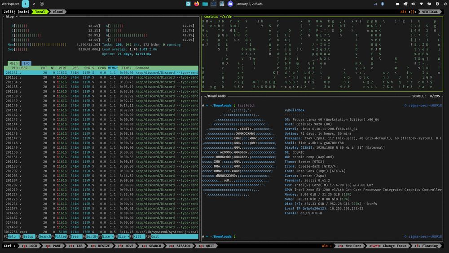Viewport: 449px width, 253px height.
Task: Open the volume speaker tray icon
Action: click(x=413, y=4)
